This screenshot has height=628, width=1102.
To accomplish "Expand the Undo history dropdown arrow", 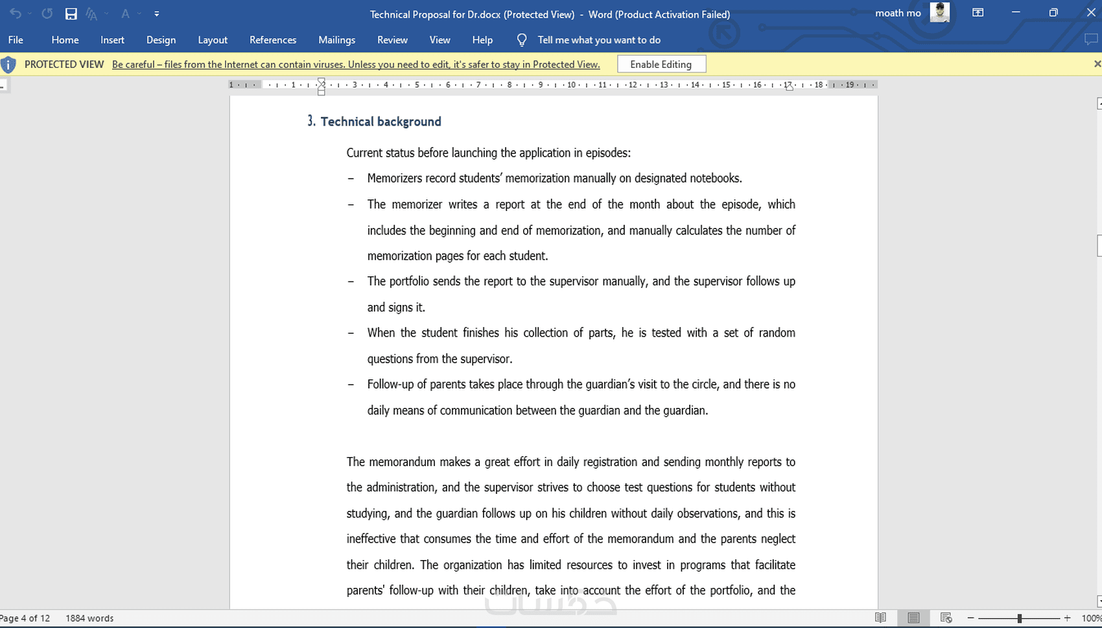I will click(30, 14).
